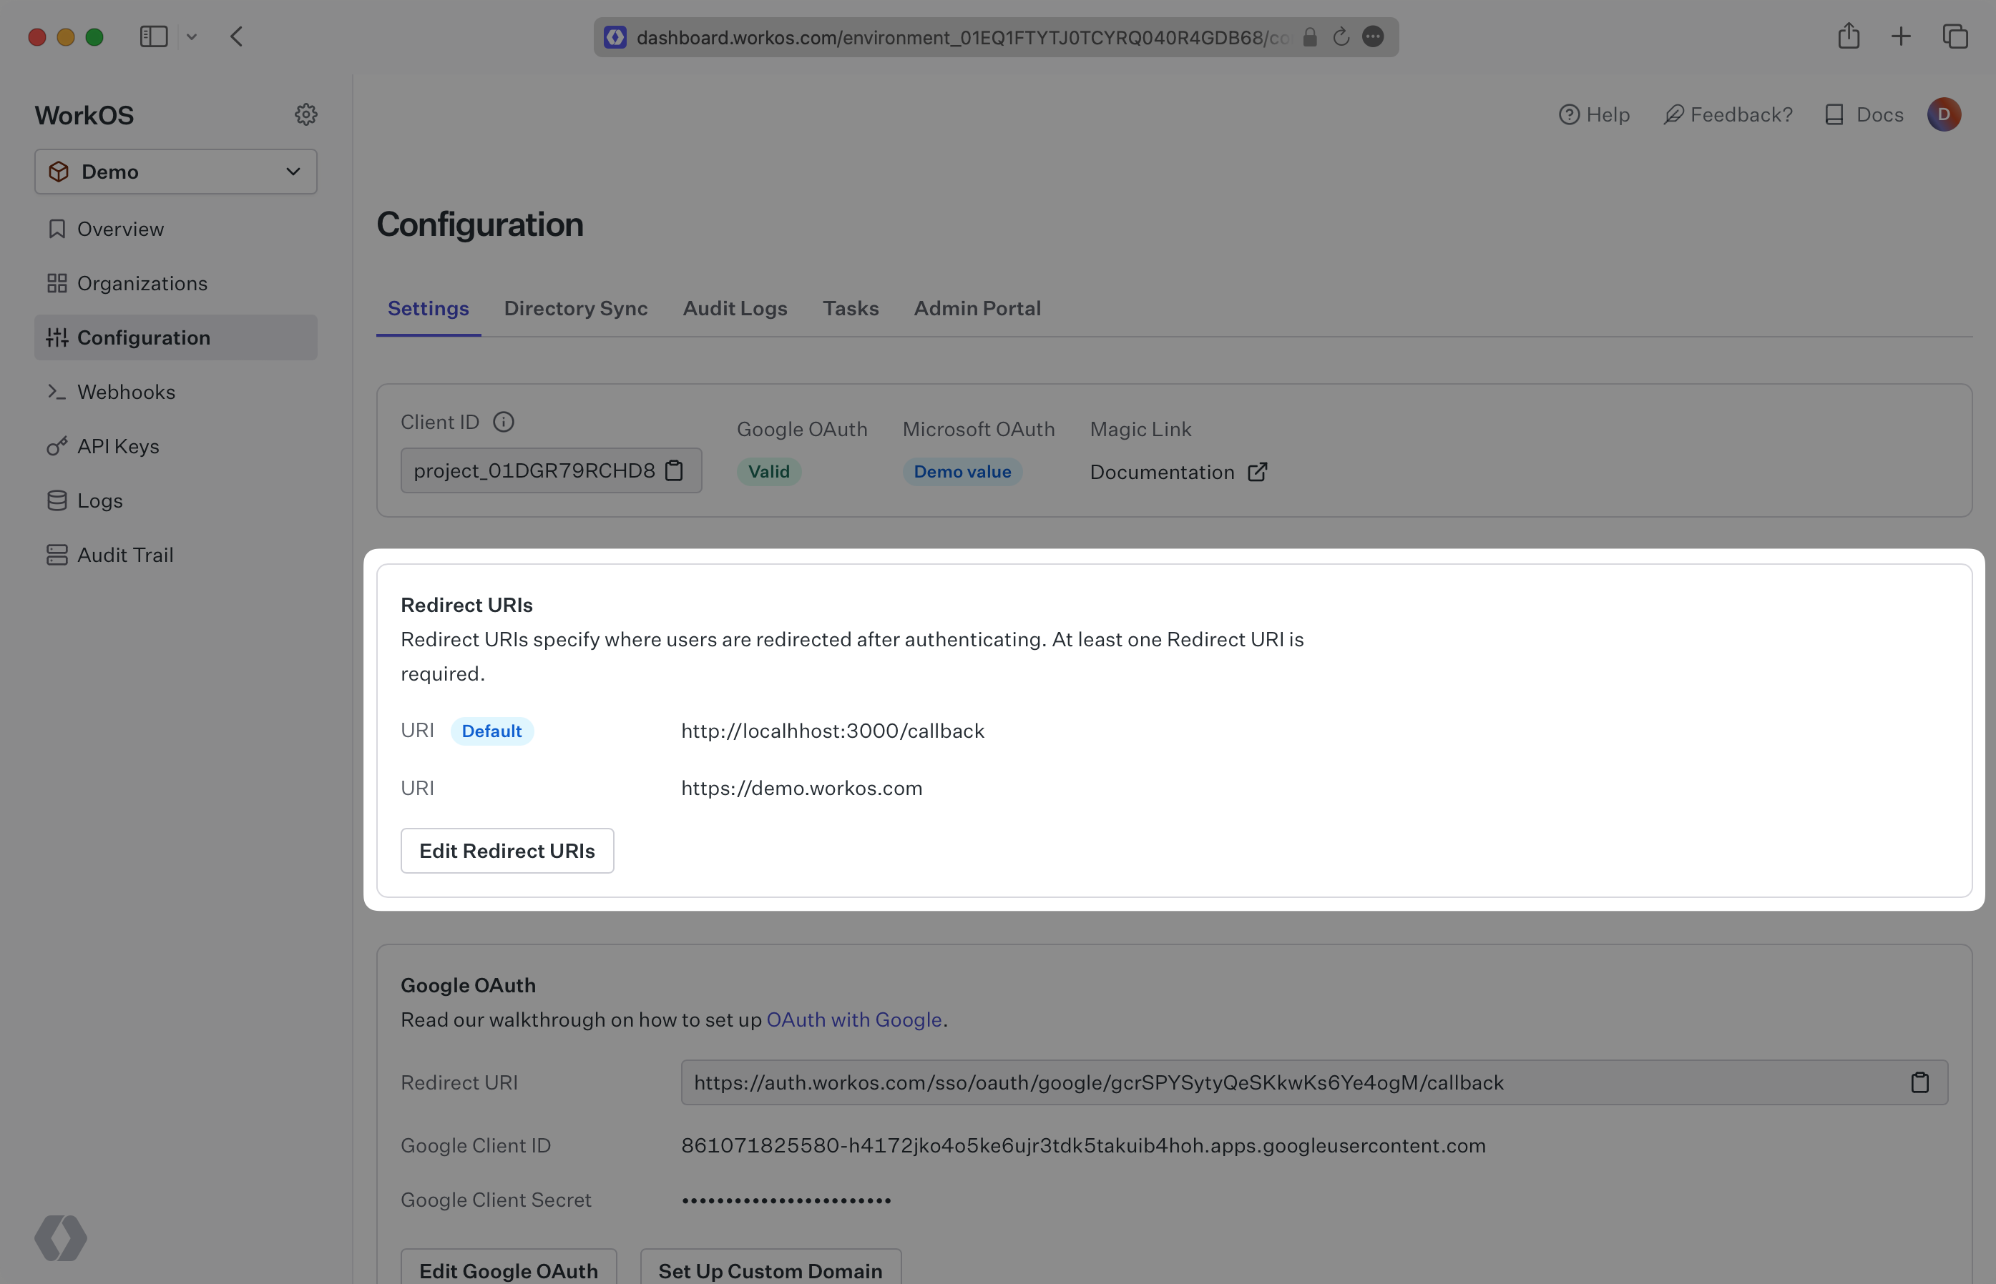Screen dimensions: 1996x1284
Task: Click the Safari sidebar toggle icon
Action: 154,36
